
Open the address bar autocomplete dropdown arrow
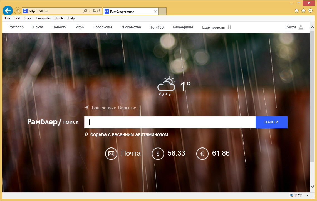(90, 11)
